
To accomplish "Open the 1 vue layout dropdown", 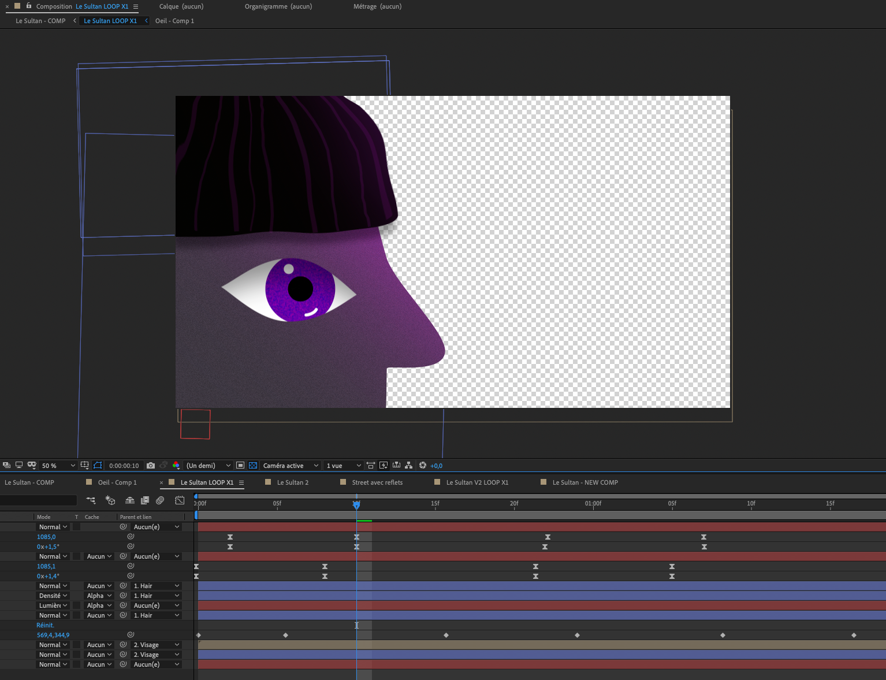I will click(344, 466).
